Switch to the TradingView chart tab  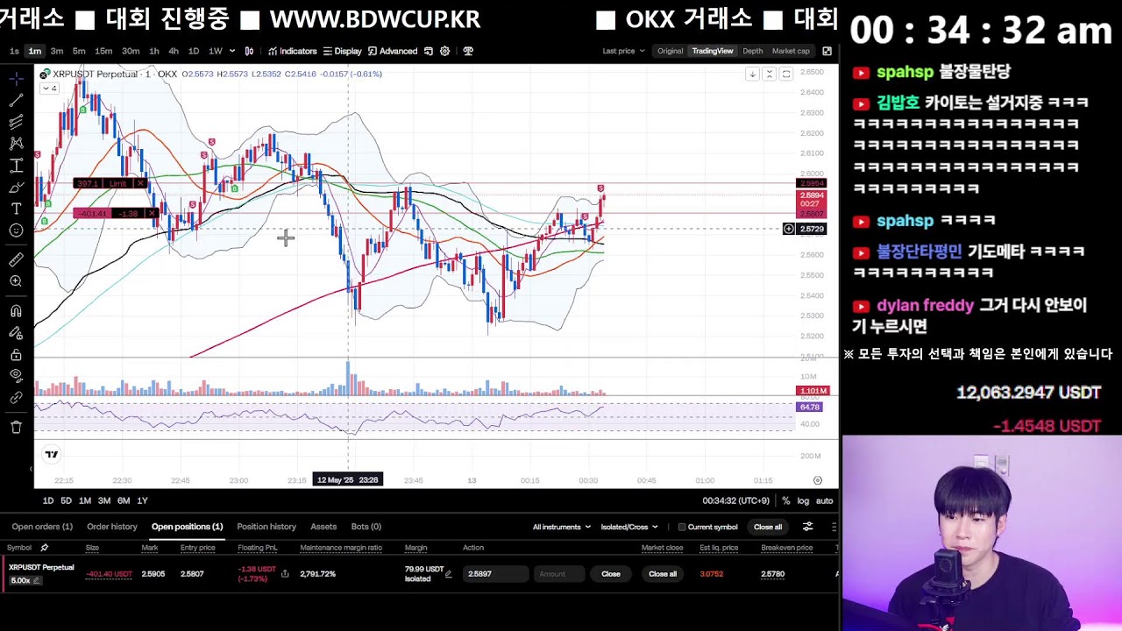[x=713, y=51]
